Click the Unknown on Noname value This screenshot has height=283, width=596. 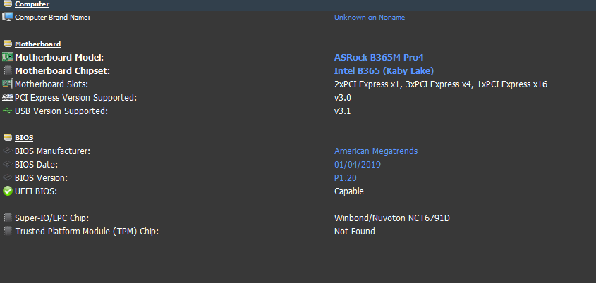tap(369, 17)
